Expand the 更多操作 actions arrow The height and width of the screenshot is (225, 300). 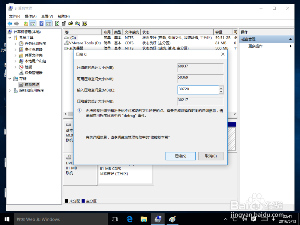pyautogui.click(x=290, y=46)
